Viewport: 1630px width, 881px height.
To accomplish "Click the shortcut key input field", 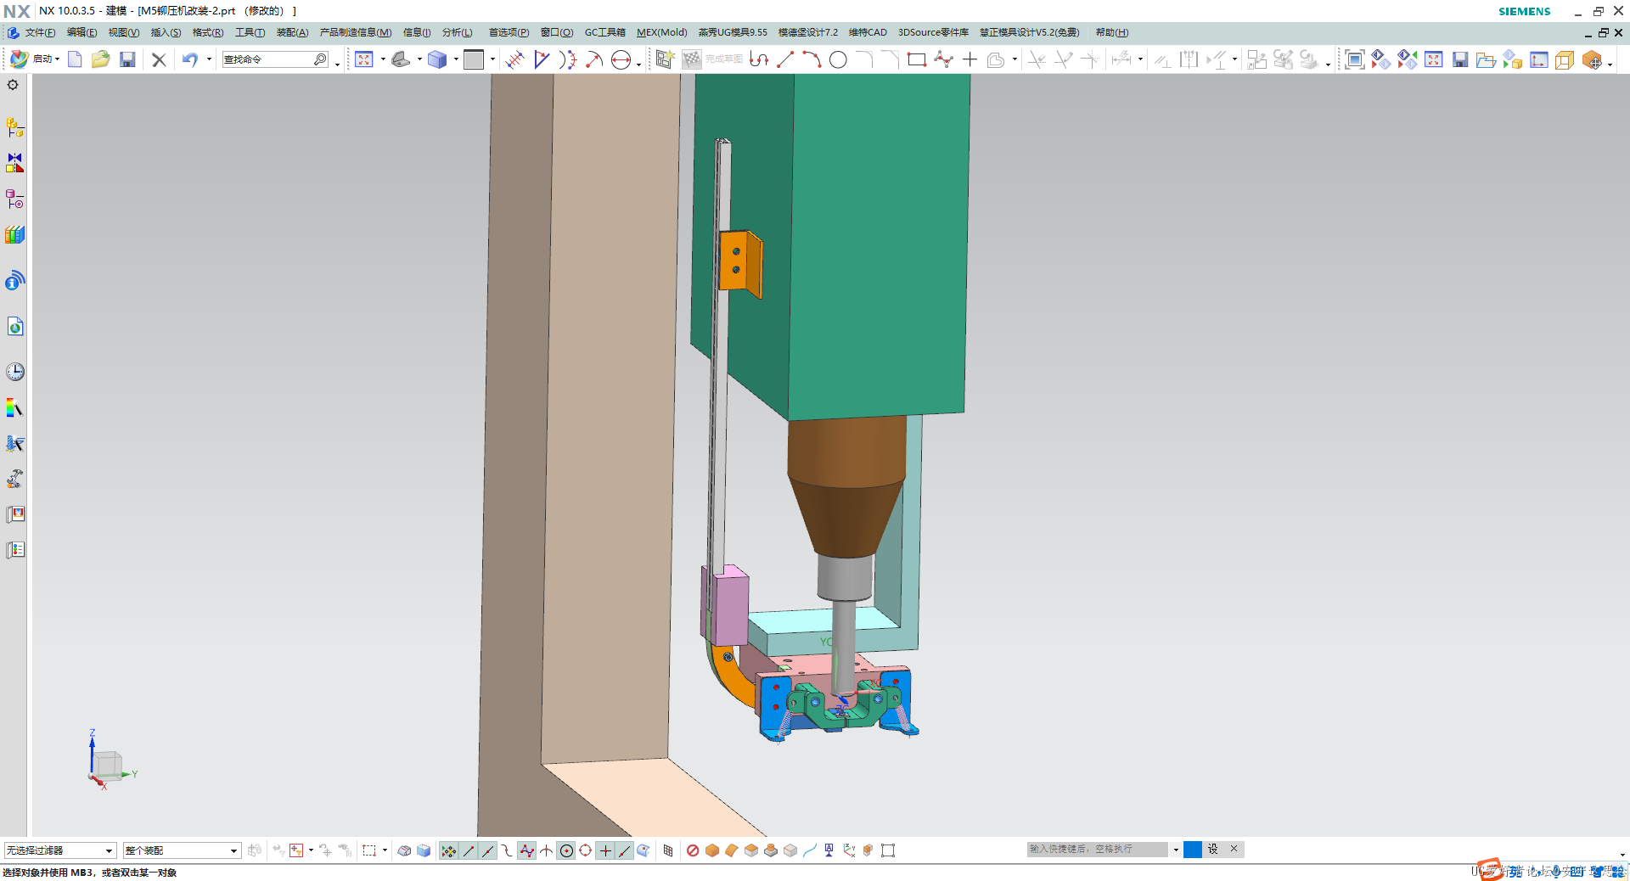I will [1097, 850].
